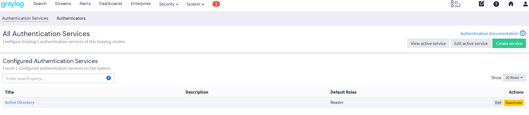Open the Active Directory service link
Screen dimensions: 529x115
point(20,102)
